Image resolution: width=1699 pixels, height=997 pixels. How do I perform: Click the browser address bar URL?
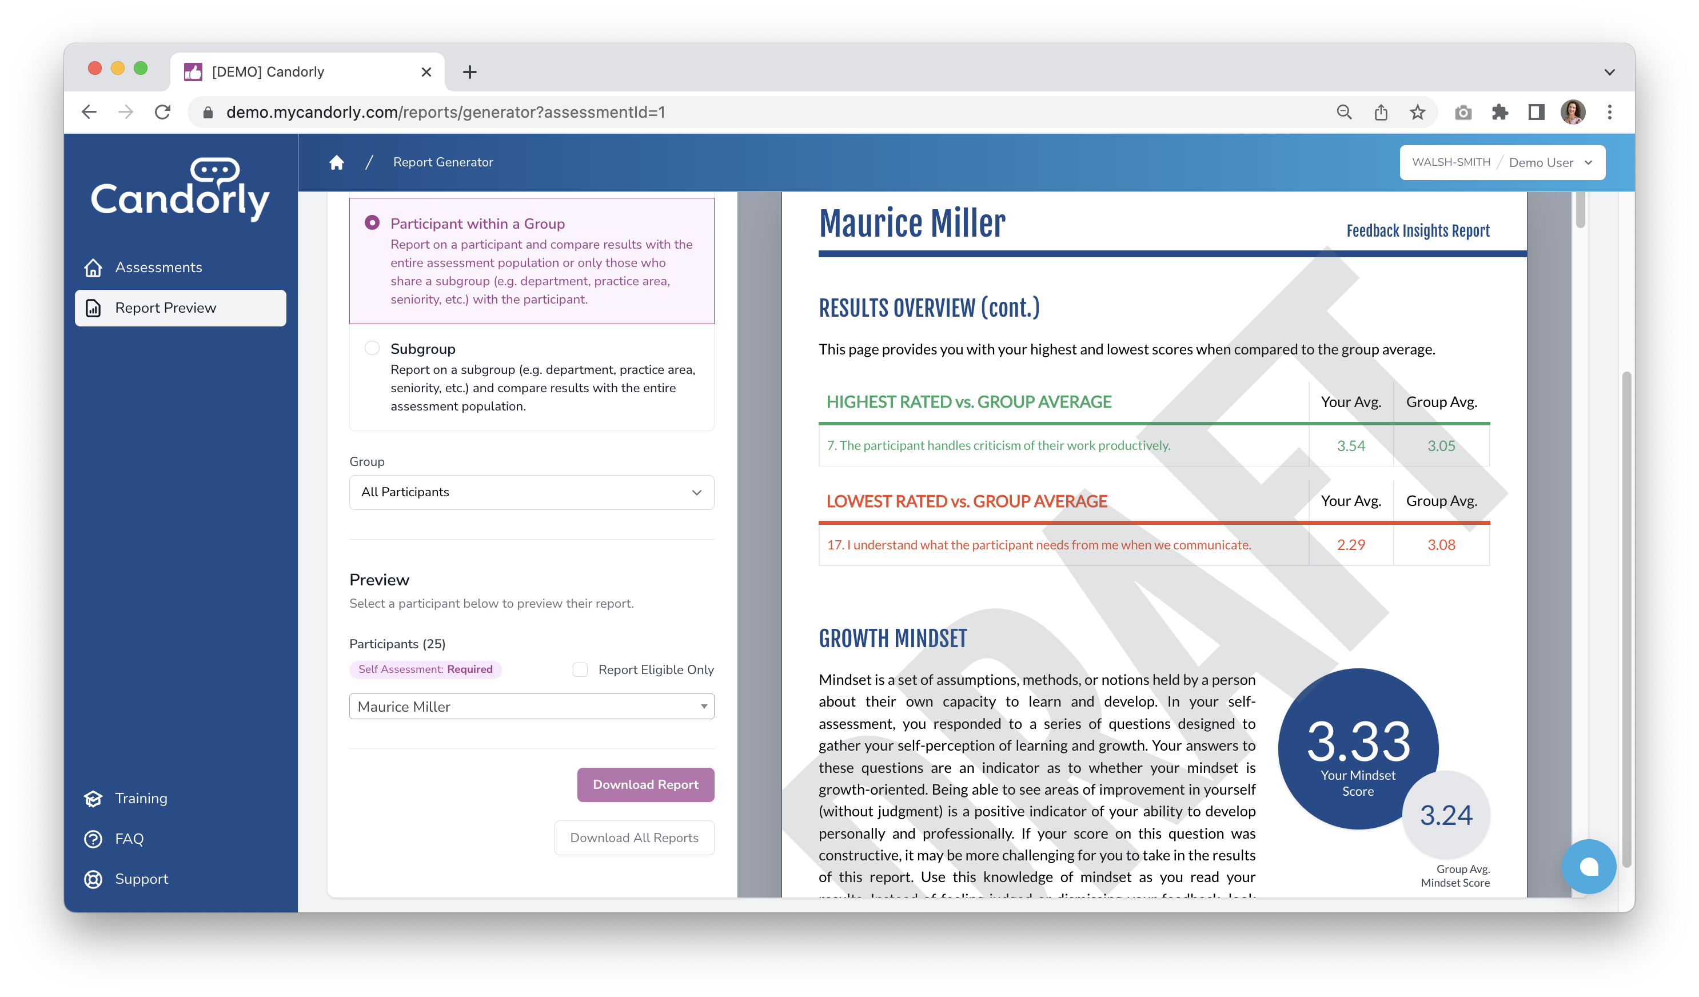pyautogui.click(x=445, y=112)
